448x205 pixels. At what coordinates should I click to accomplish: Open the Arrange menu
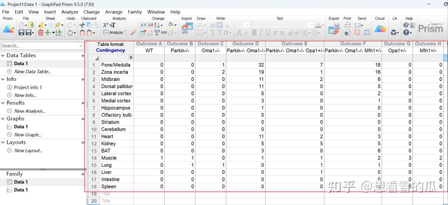(114, 12)
